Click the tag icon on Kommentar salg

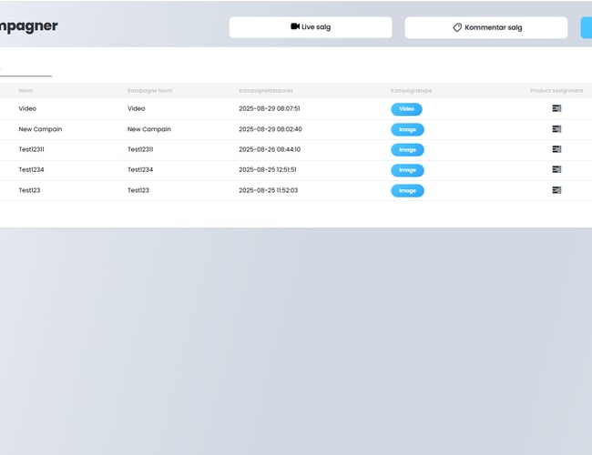(x=457, y=27)
